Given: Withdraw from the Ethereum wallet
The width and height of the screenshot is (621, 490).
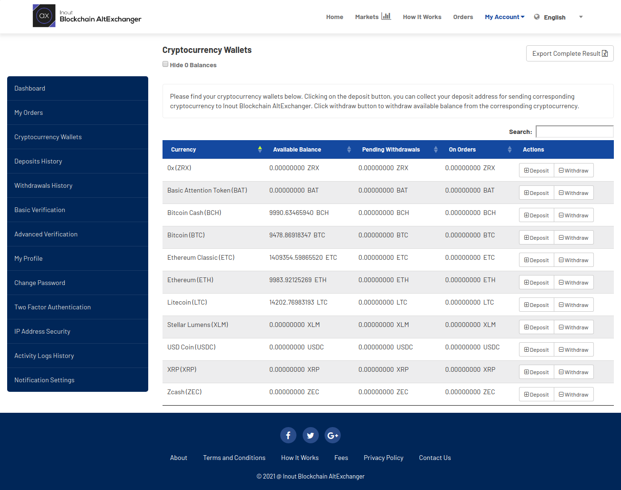Looking at the screenshot, I should click(x=573, y=282).
